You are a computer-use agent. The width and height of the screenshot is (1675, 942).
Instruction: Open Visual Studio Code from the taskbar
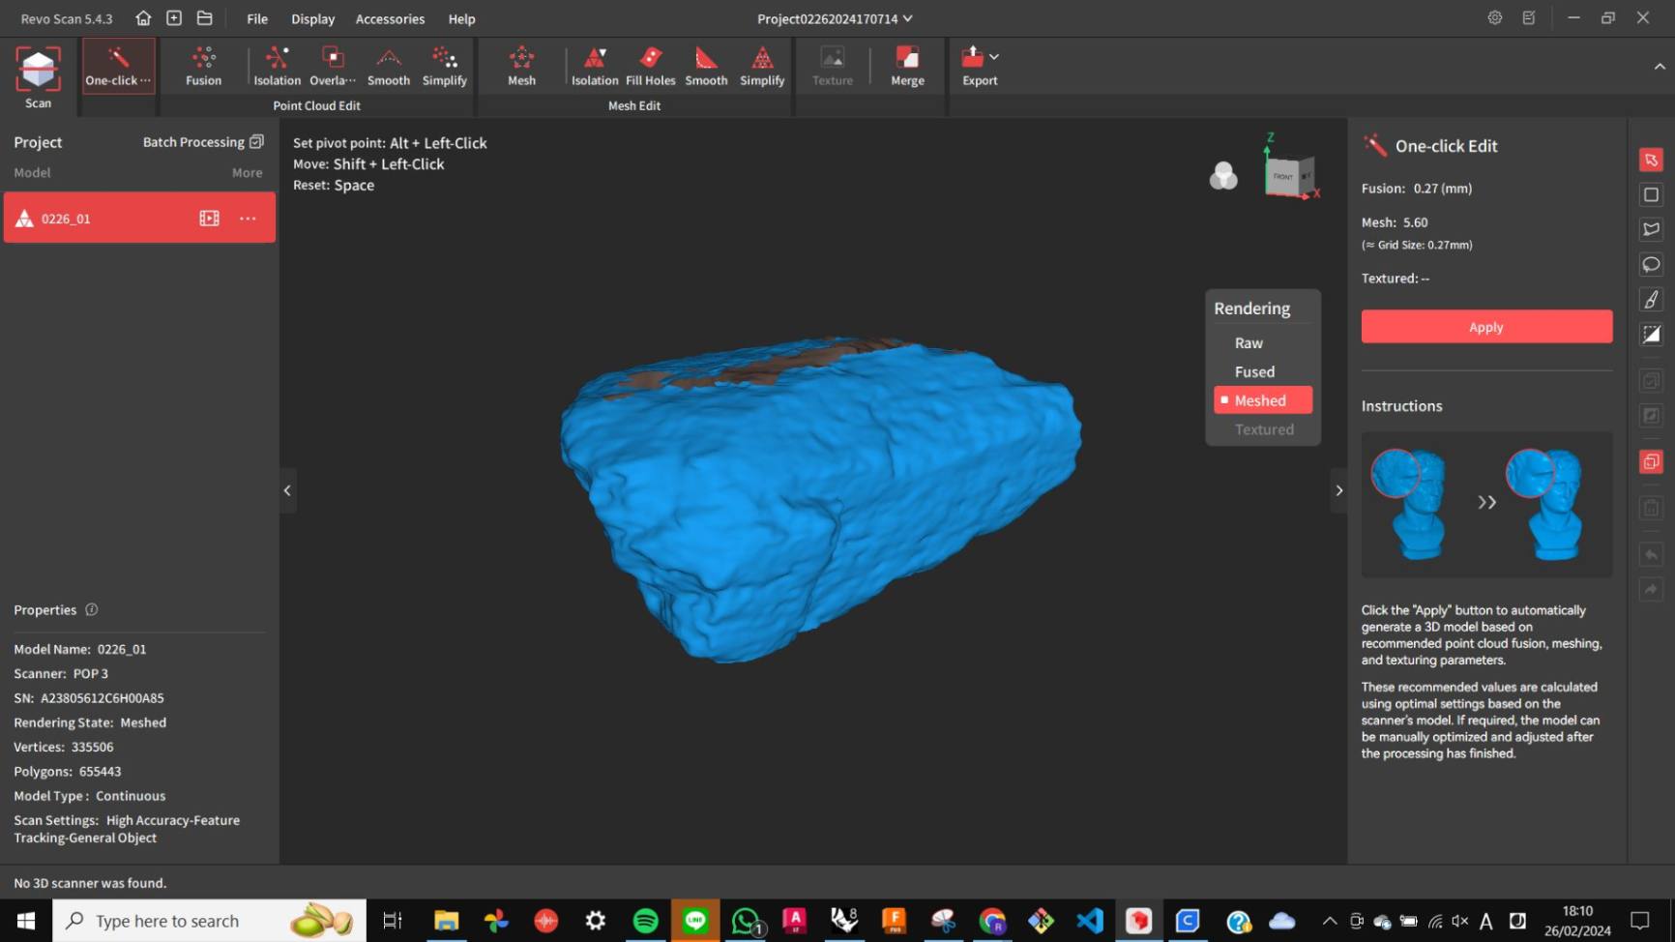(x=1090, y=921)
